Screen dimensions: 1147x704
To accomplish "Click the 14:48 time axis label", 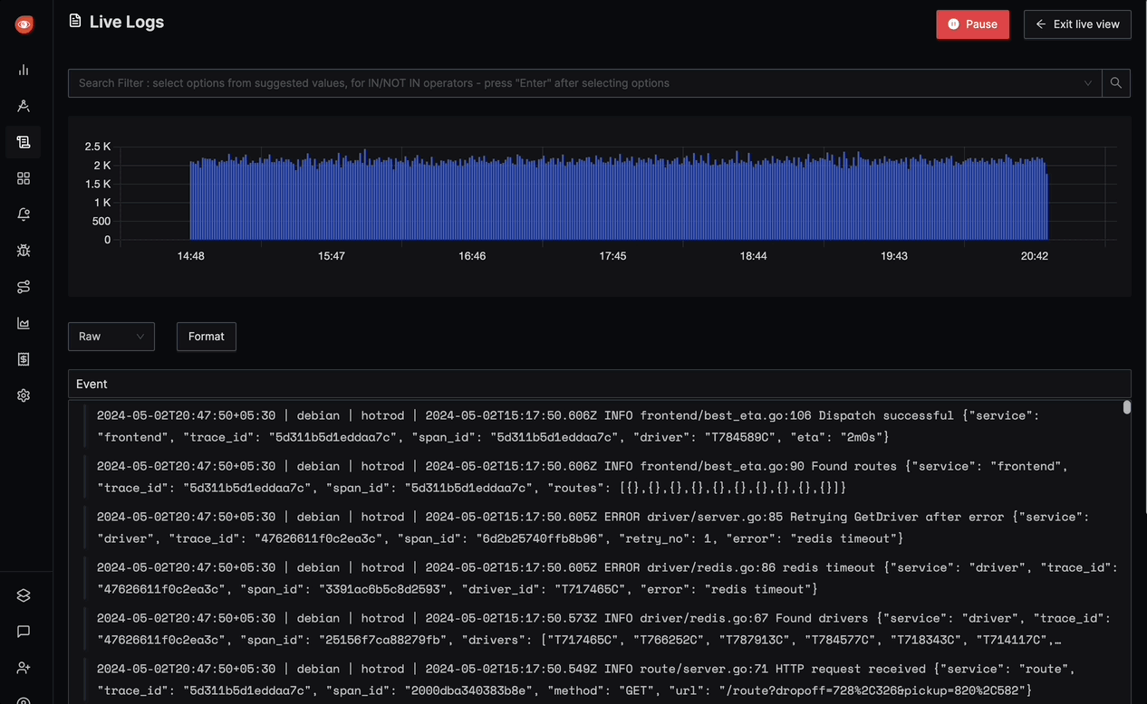I will [191, 256].
